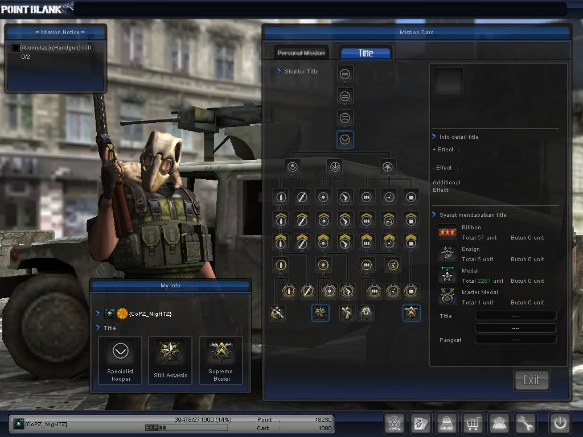Open the clan emblem with crossed rifles
Image resolution: width=583 pixels, height=437 pixels.
click(394, 423)
